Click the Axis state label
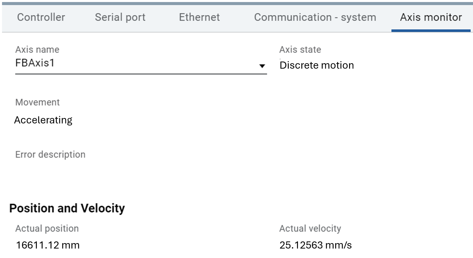 pyautogui.click(x=300, y=50)
